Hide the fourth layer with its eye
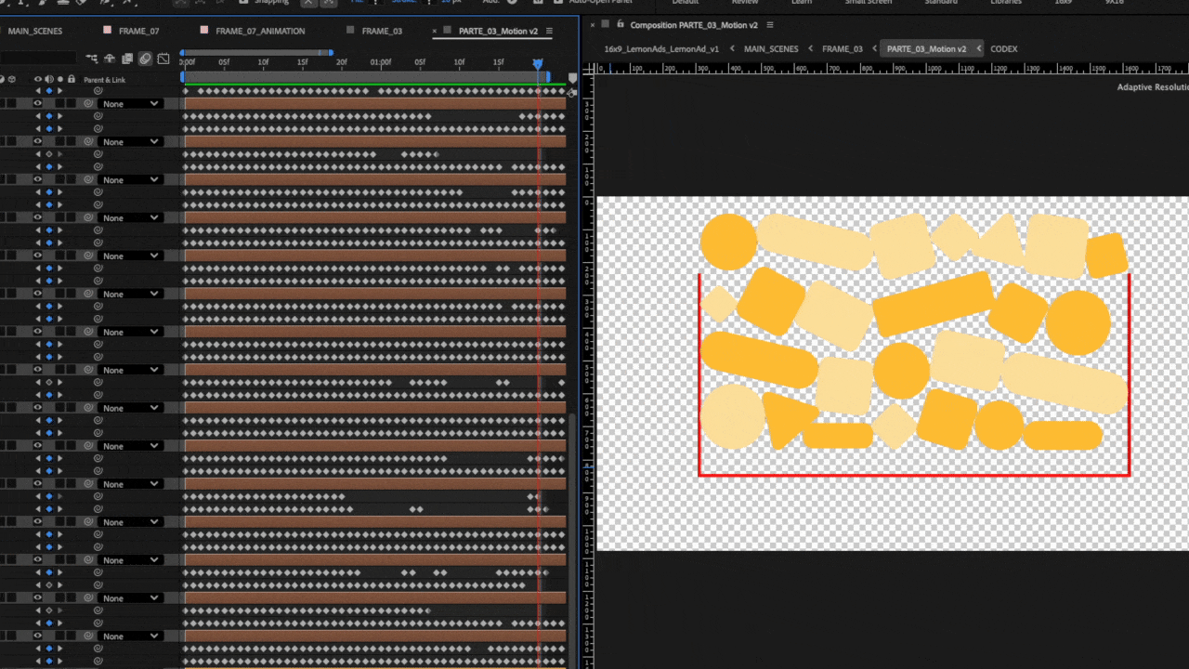Image resolution: width=1189 pixels, height=669 pixels. click(x=38, y=217)
